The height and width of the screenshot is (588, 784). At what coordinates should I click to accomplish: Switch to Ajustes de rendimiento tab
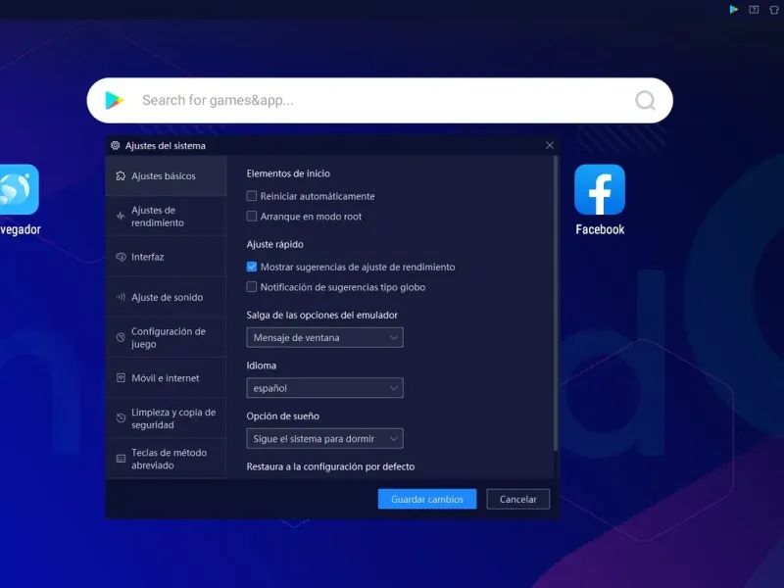point(166,216)
